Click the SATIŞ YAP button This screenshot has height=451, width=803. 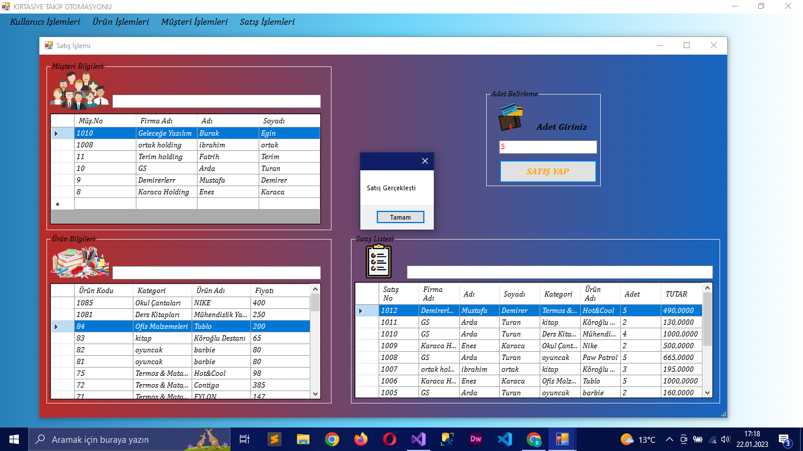[x=548, y=171]
